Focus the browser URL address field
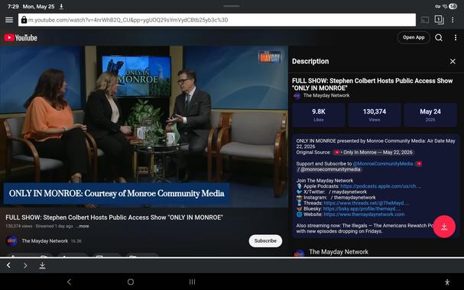Screen dimensions: 464x290 pyautogui.click(x=217, y=20)
